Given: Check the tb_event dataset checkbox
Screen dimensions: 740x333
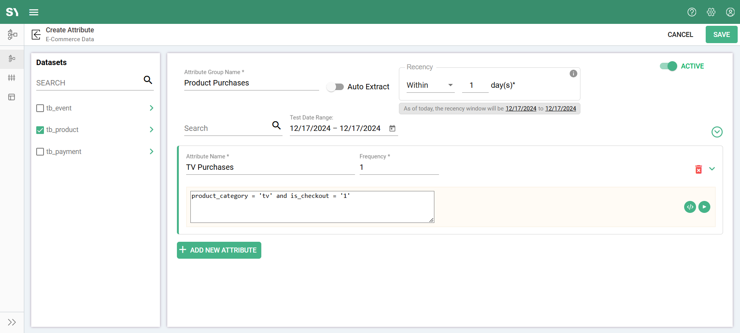Looking at the screenshot, I should pos(40,108).
